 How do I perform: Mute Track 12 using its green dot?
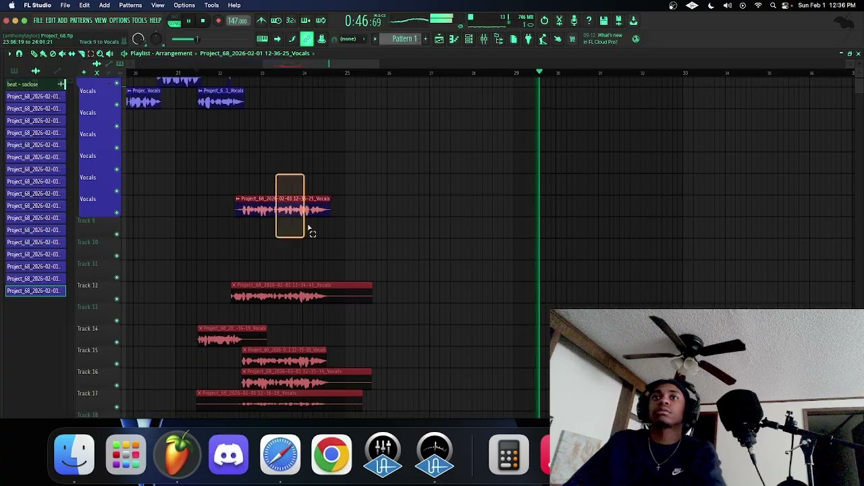tap(117, 299)
